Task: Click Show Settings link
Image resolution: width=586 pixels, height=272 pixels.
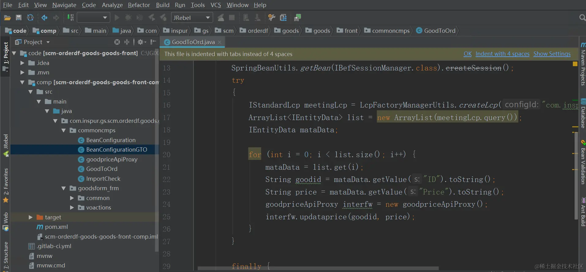Action: tap(552, 54)
